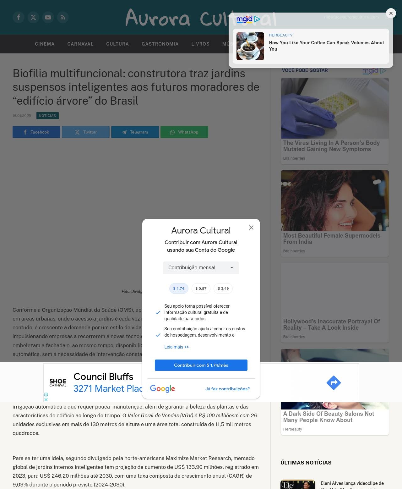402x489 pixels.
Task: Select the $ 3,49 contribution amount
Action: point(223,288)
